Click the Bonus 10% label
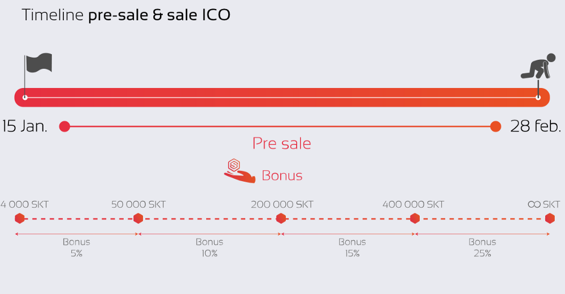Viewport: 565px width, 294px height. (210, 248)
